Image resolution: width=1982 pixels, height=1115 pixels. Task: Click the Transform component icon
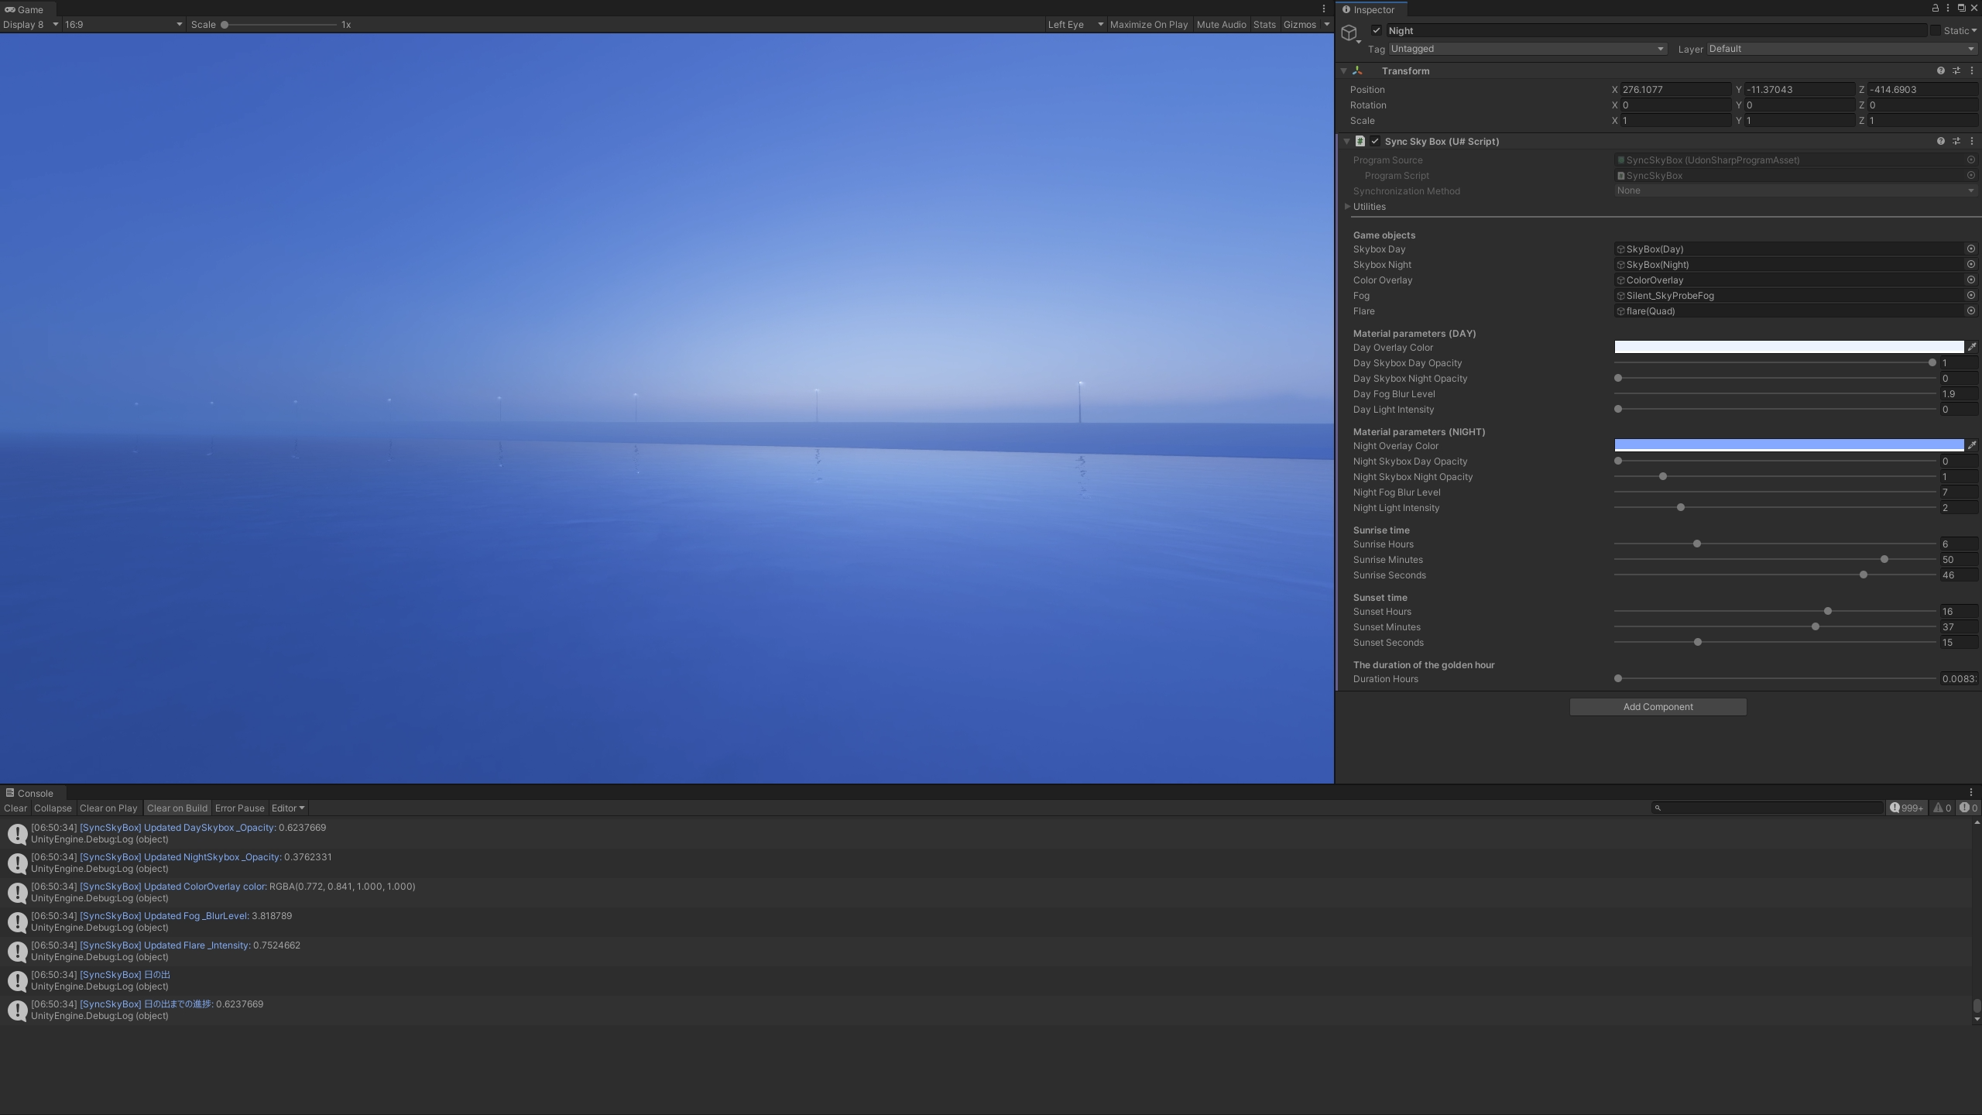(x=1357, y=70)
